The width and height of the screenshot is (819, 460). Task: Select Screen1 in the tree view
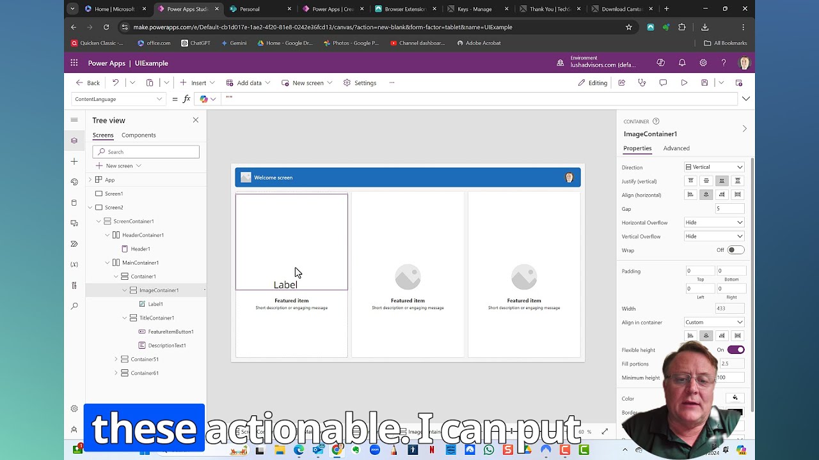coord(114,194)
